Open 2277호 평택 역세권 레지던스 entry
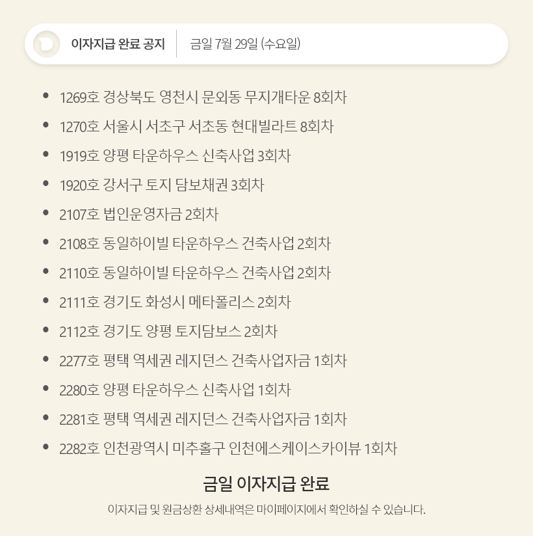The image size is (533, 536). coord(203,361)
